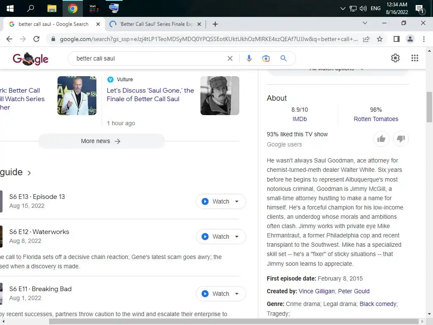Expand watch options for S6 E13

pos(237,201)
